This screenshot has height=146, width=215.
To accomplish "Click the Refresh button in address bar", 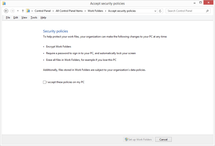I will [160, 11].
